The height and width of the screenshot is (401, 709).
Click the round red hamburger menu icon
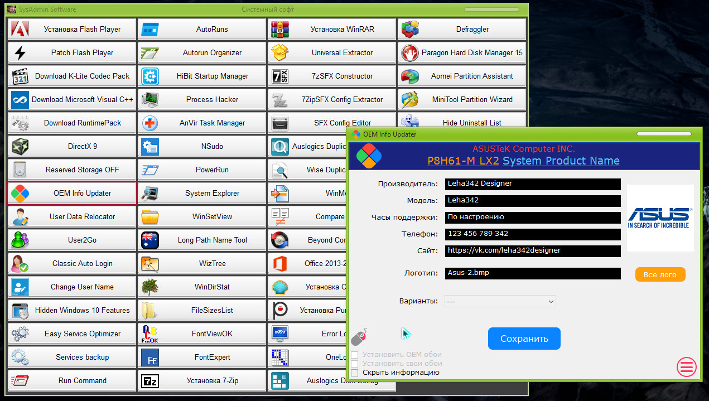687,366
